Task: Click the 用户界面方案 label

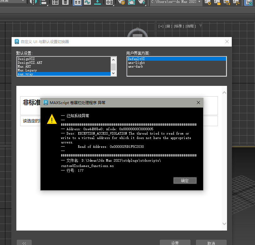Action: pyautogui.click(x=138, y=53)
